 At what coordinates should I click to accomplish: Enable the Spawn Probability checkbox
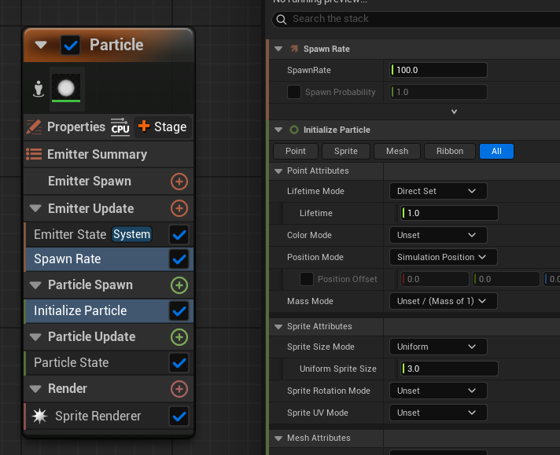click(294, 92)
